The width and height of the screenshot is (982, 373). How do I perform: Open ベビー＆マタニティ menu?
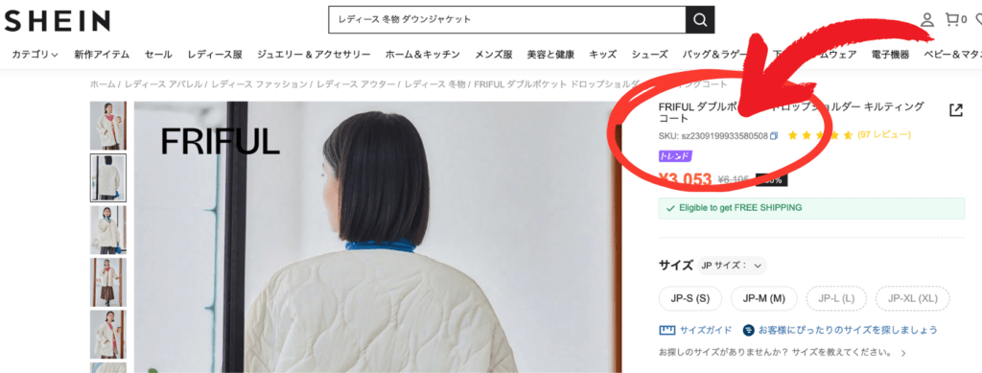click(x=952, y=55)
